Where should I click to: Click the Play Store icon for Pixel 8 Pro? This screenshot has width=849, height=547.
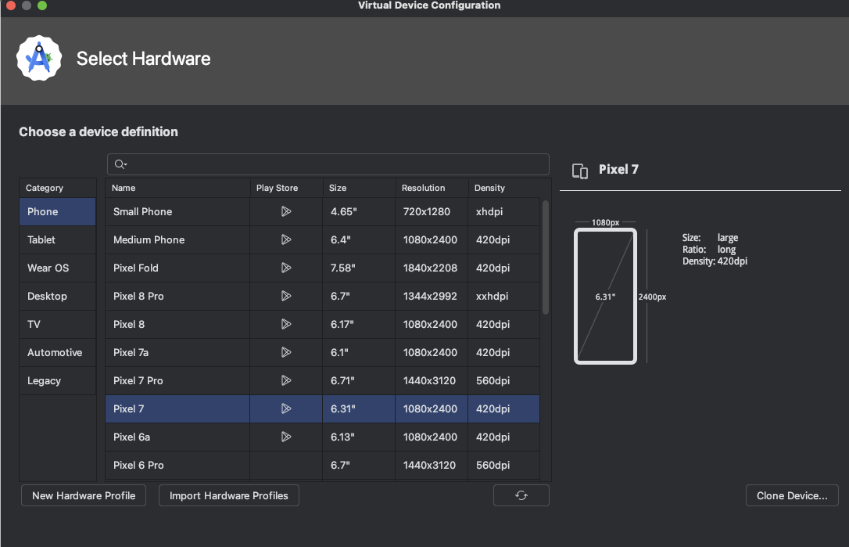pos(286,296)
